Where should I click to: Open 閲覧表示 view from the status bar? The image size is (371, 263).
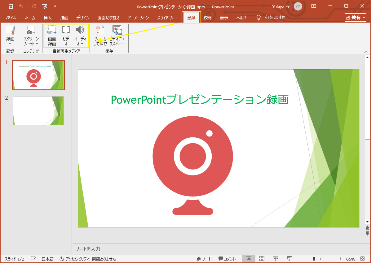coord(276,258)
